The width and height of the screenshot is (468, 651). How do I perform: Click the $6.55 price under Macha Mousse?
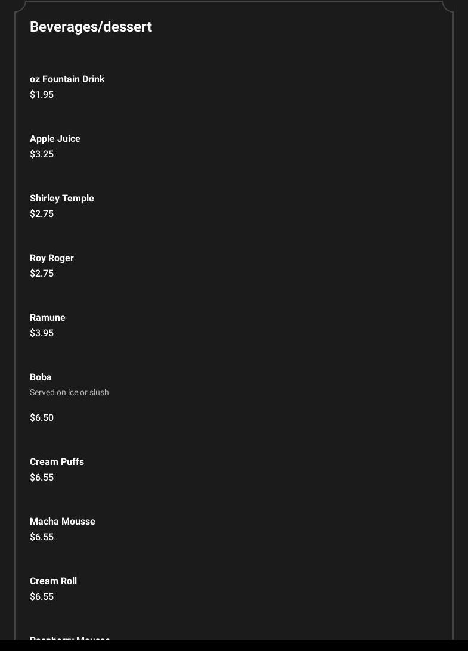pos(42,537)
